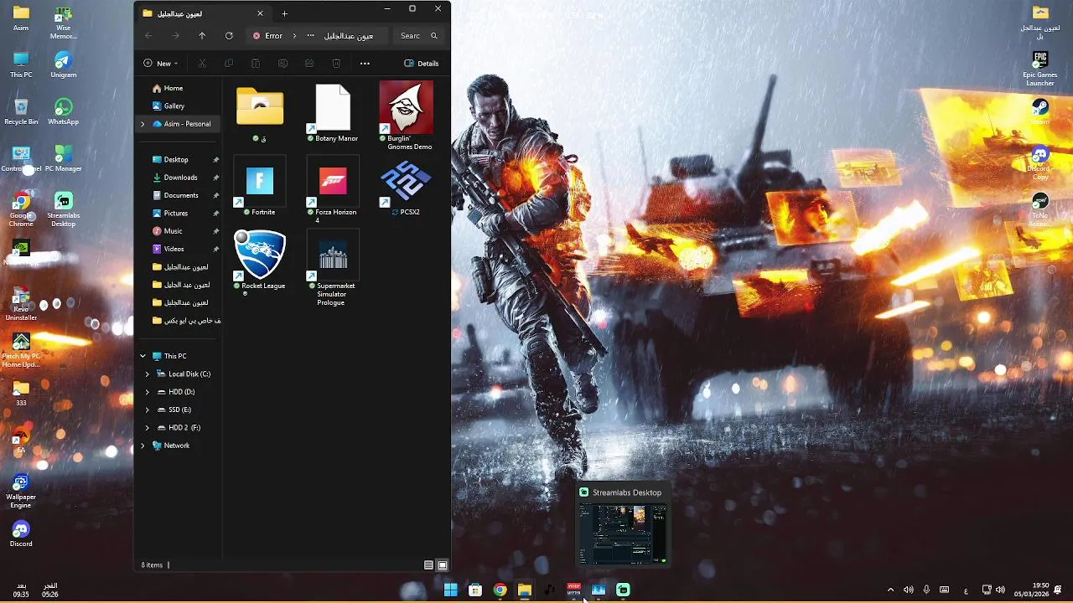Toggle the Details pane button
This screenshot has height=603, width=1073.
[x=421, y=64]
